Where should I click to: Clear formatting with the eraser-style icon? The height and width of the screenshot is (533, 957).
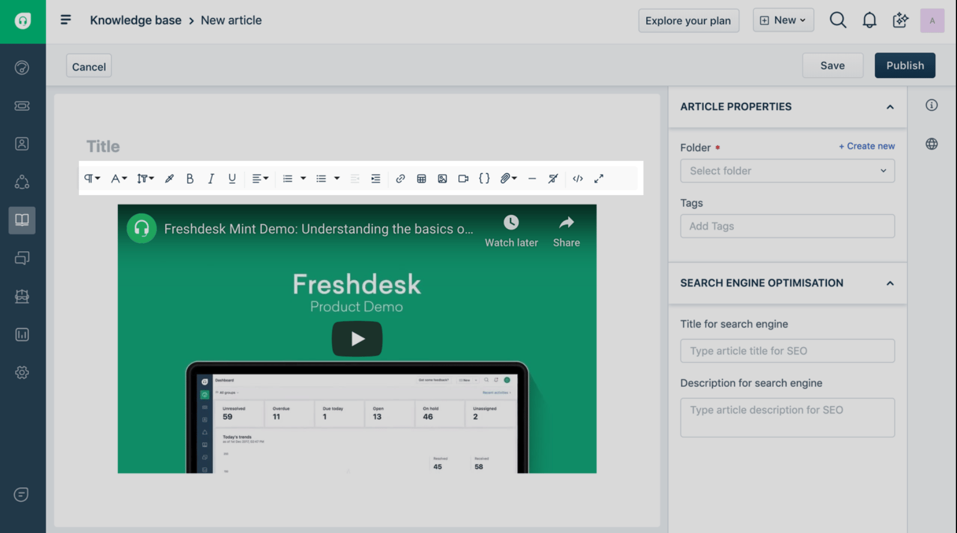click(x=552, y=178)
